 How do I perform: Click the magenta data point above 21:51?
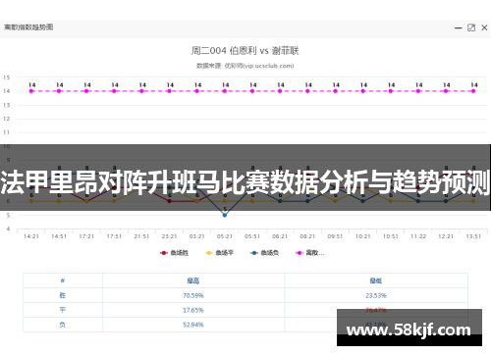[x=141, y=91]
